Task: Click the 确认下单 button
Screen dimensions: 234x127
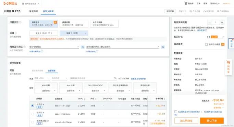Action: 212,120
